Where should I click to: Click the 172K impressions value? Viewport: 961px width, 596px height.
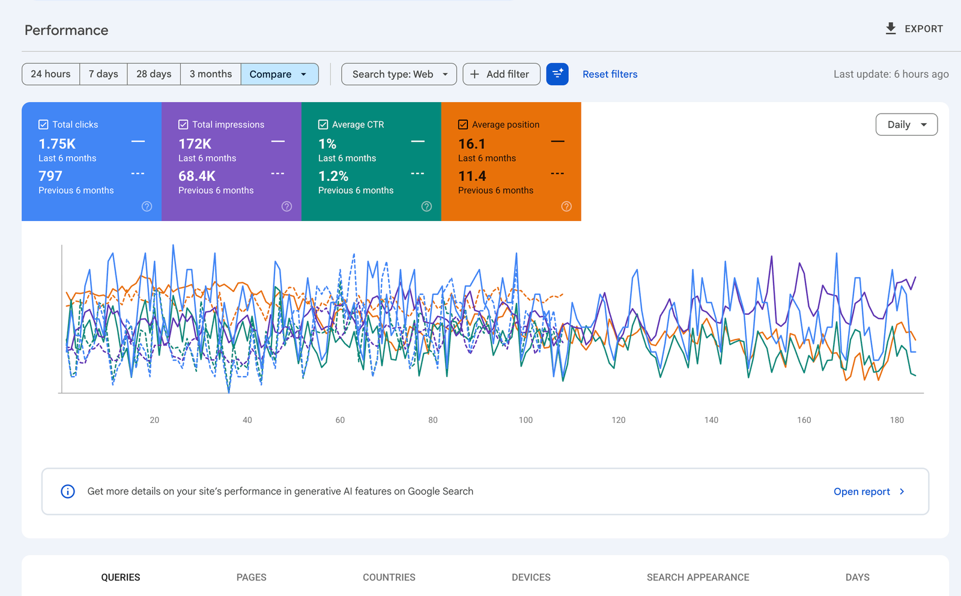[195, 144]
